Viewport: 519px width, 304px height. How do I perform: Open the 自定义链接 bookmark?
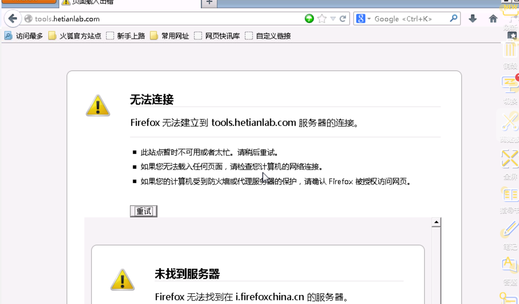(x=268, y=36)
